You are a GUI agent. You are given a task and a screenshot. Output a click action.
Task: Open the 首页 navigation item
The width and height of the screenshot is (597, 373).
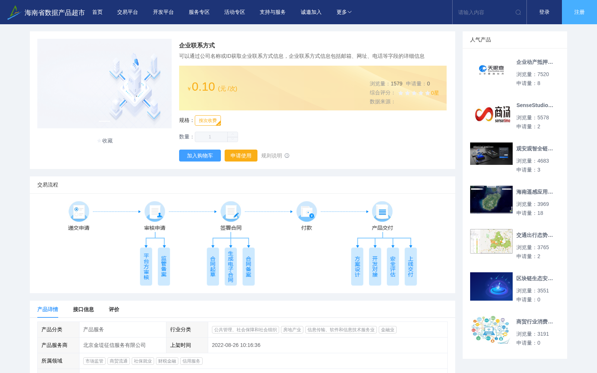point(97,12)
